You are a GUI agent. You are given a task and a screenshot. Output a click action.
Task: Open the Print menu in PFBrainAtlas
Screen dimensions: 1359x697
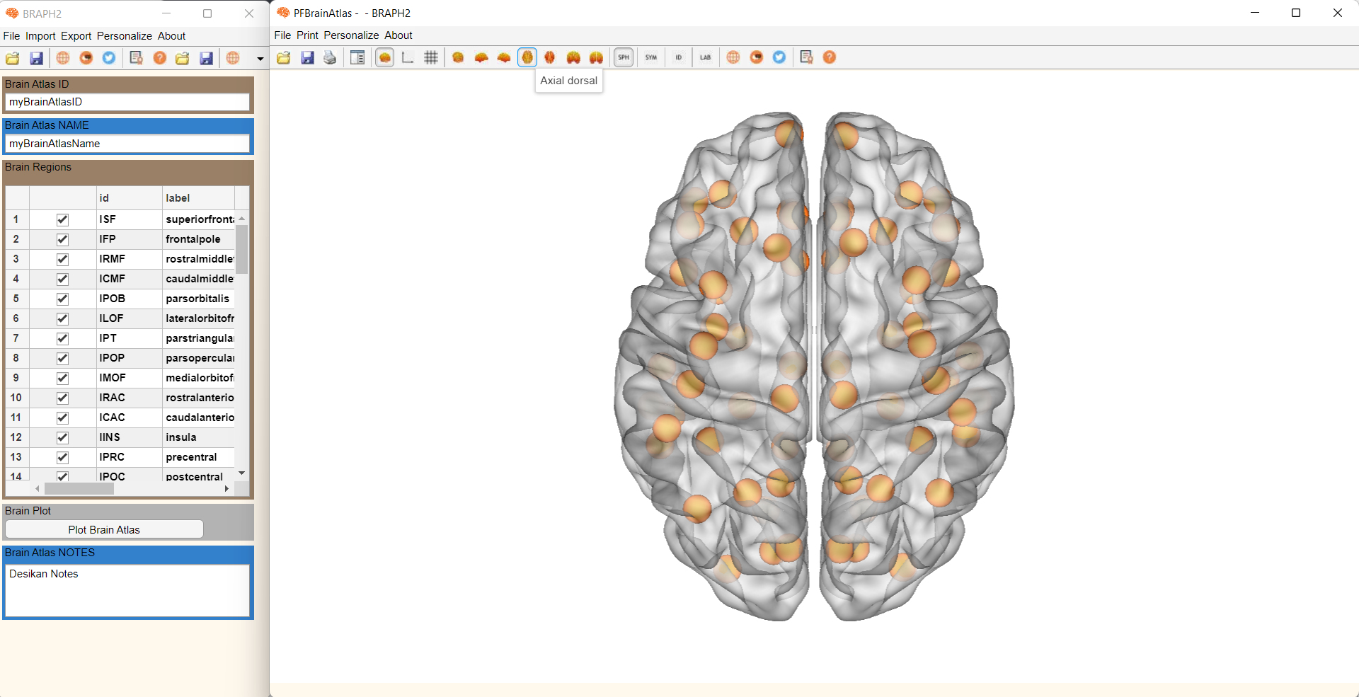307,35
